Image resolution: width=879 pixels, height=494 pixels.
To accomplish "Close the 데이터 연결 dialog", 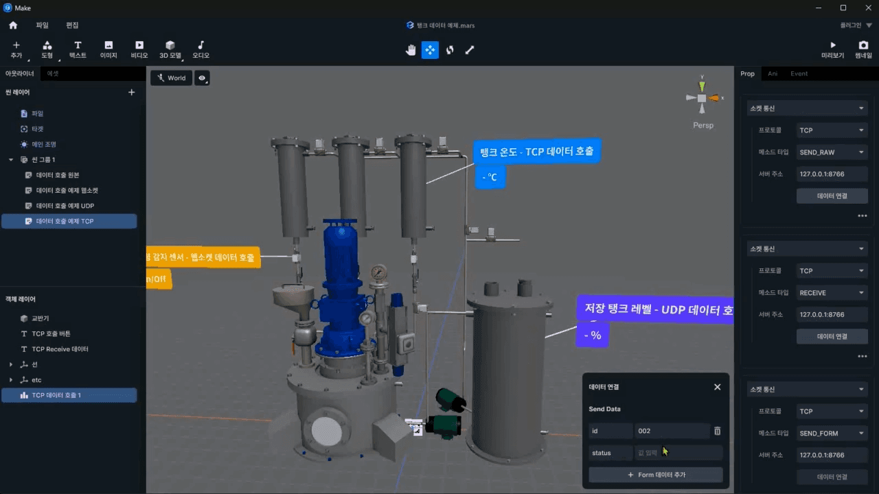I will click(717, 387).
